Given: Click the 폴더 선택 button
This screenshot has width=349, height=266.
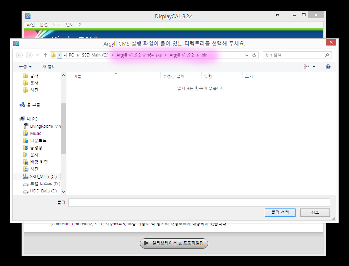Looking at the screenshot, I should (x=280, y=212).
